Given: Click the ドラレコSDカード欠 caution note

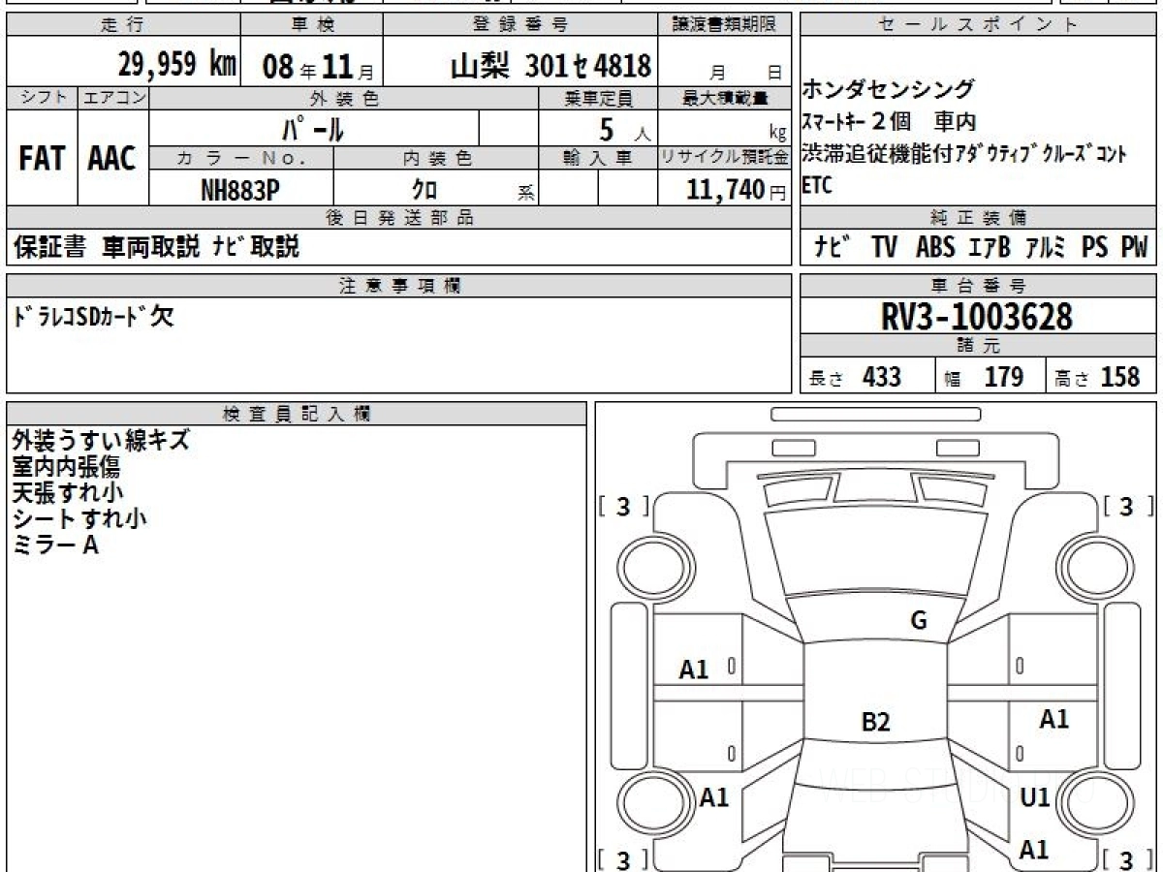Looking at the screenshot, I should (x=93, y=317).
